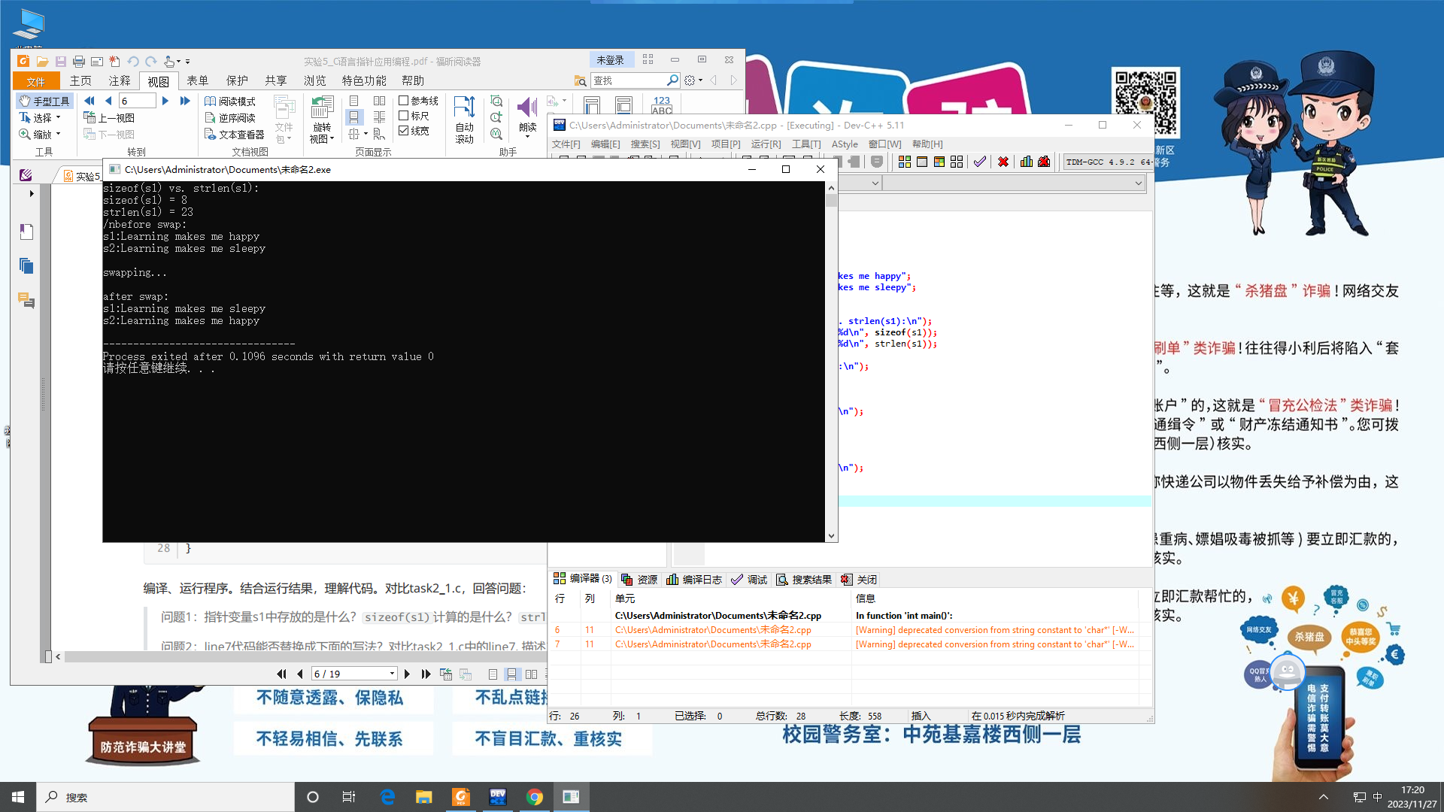Viewport: 1444px width, 812px height.
Task: Click the red X stop execution icon
Action: coord(1003,162)
